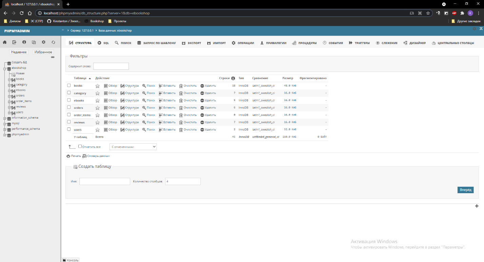484x262 pixels.
Task: Expand the information_schema database node
Action: click(x=5, y=118)
